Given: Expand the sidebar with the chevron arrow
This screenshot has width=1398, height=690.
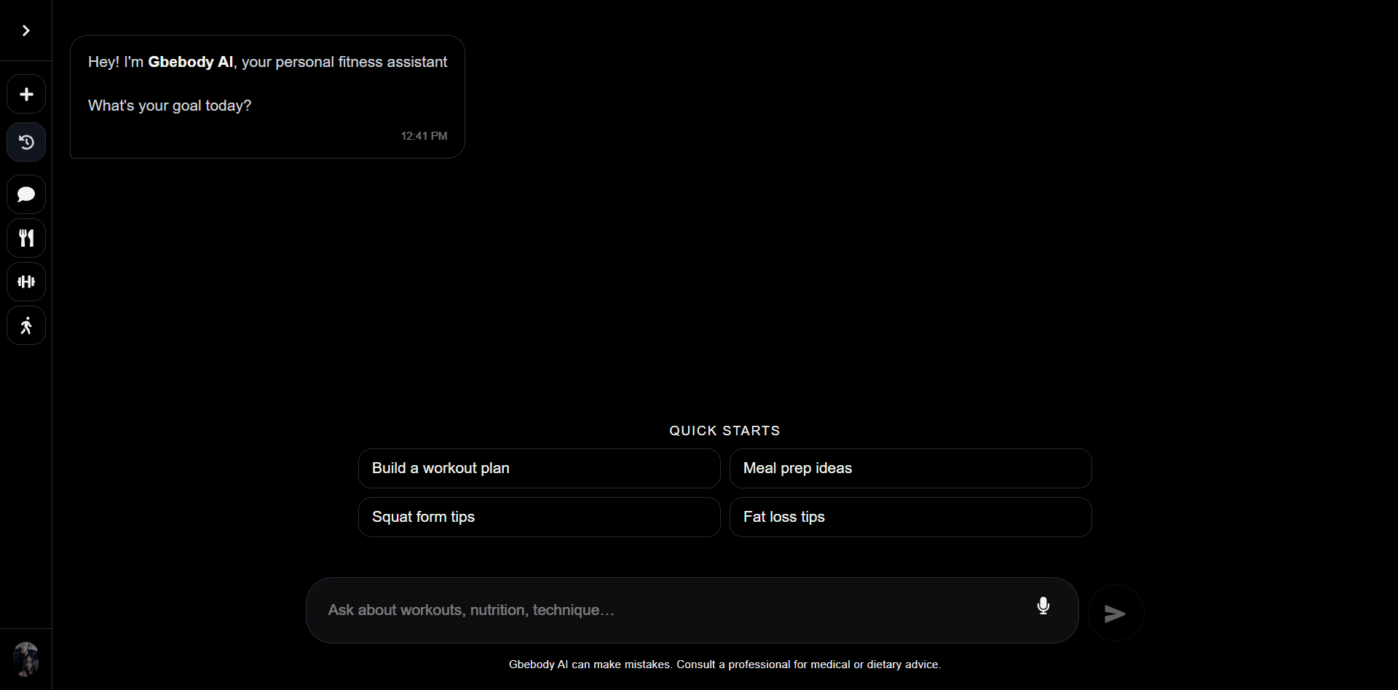Looking at the screenshot, I should pos(26,31).
